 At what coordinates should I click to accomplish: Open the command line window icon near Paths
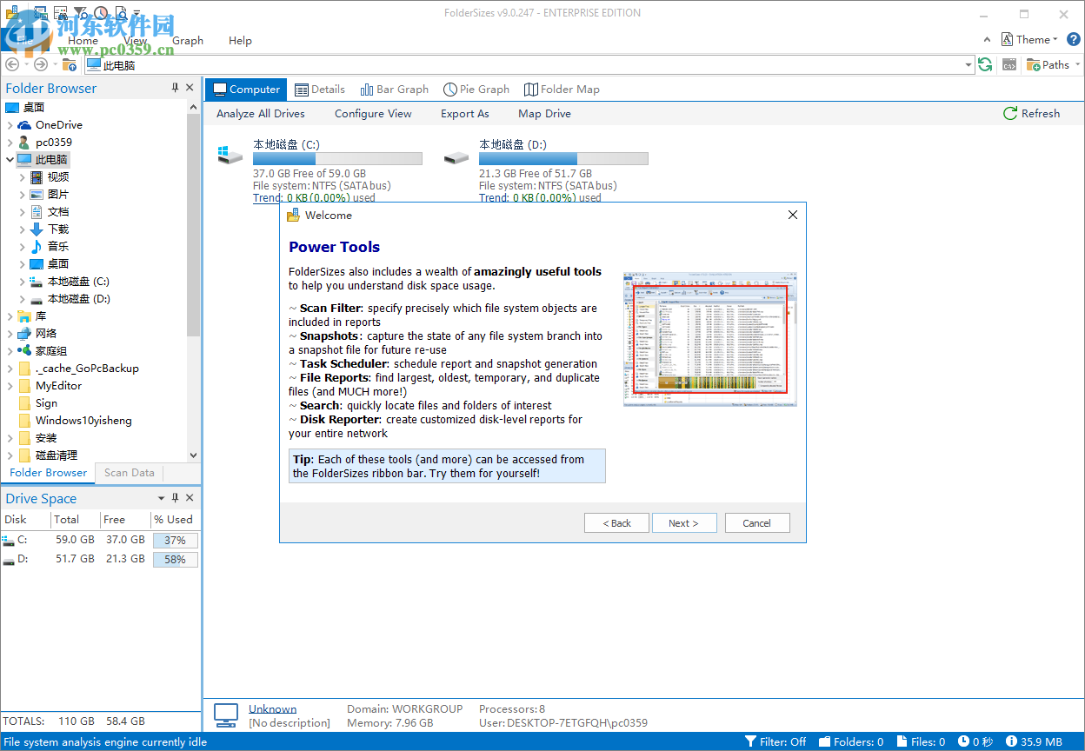click(1008, 64)
